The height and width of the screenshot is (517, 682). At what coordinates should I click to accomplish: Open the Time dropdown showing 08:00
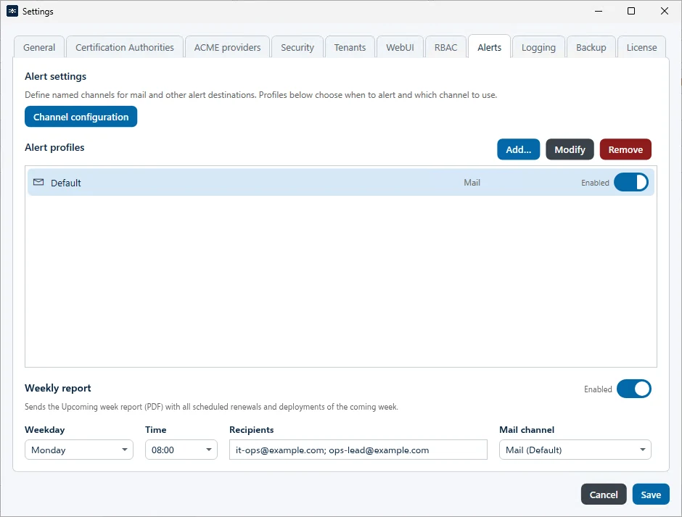[181, 450]
